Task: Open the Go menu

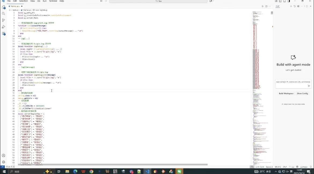Action: click(39, 1)
